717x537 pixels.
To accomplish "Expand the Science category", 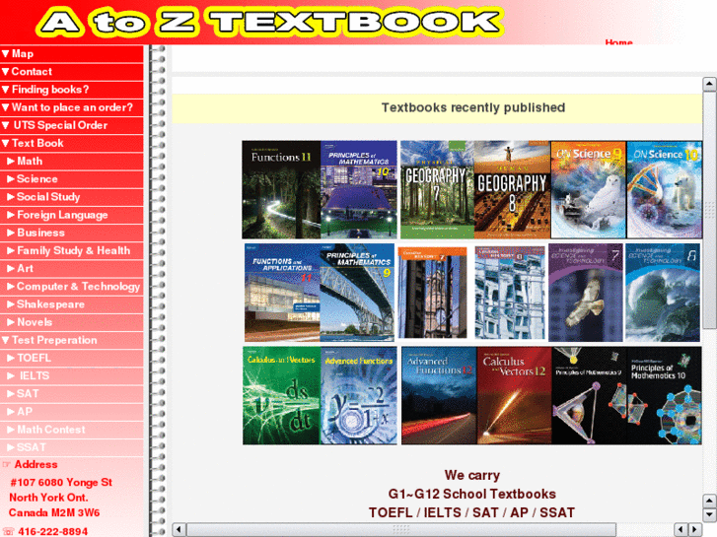I will coord(72,178).
